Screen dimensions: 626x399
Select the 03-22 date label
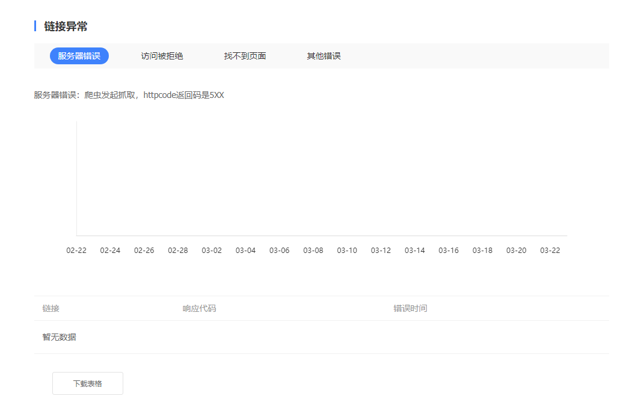[x=550, y=250]
